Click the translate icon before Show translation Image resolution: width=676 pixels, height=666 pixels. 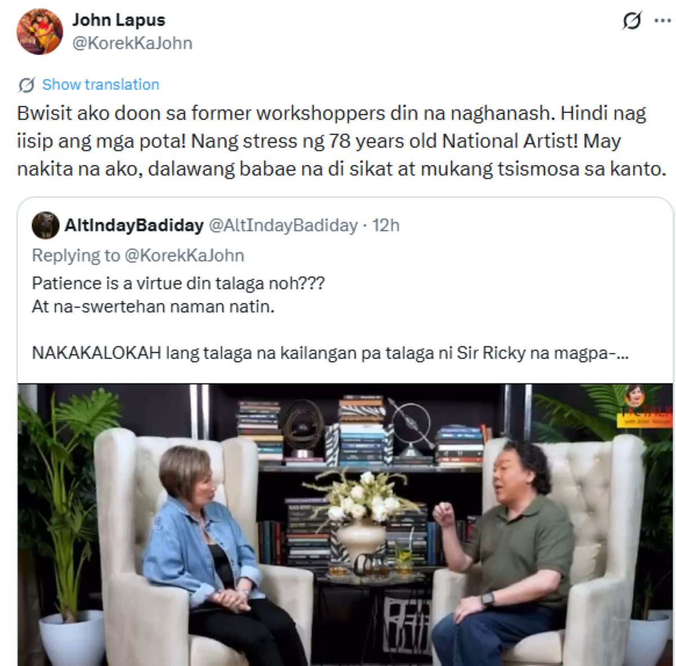click(26, 85)
